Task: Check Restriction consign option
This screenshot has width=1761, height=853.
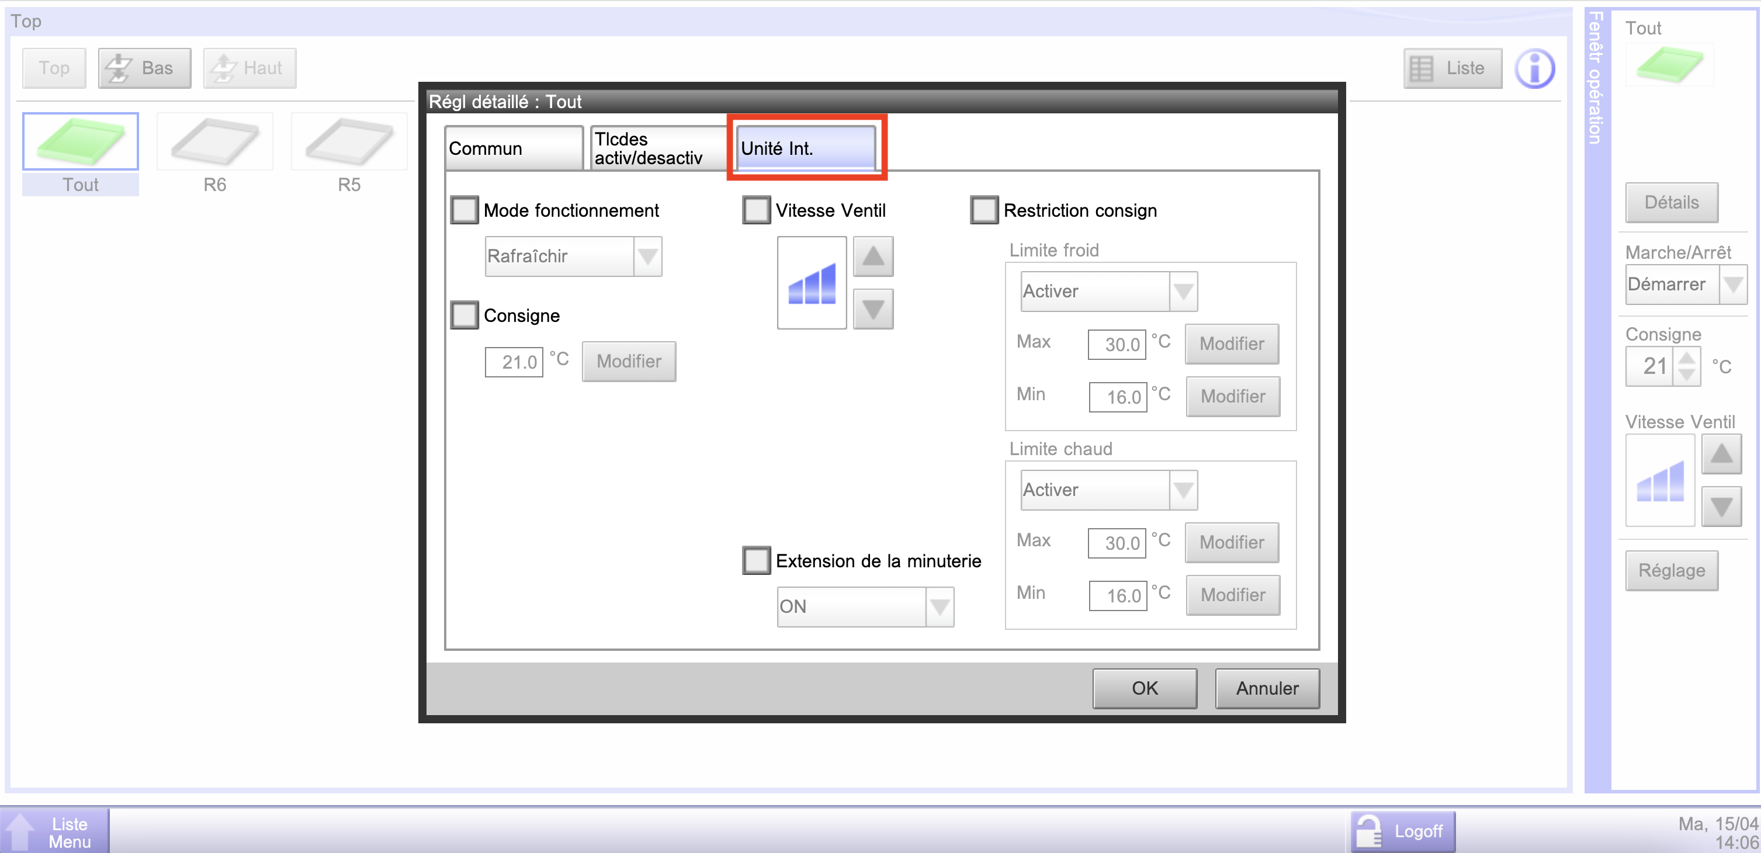Action: pyautogui.click(x=985, y=210)
